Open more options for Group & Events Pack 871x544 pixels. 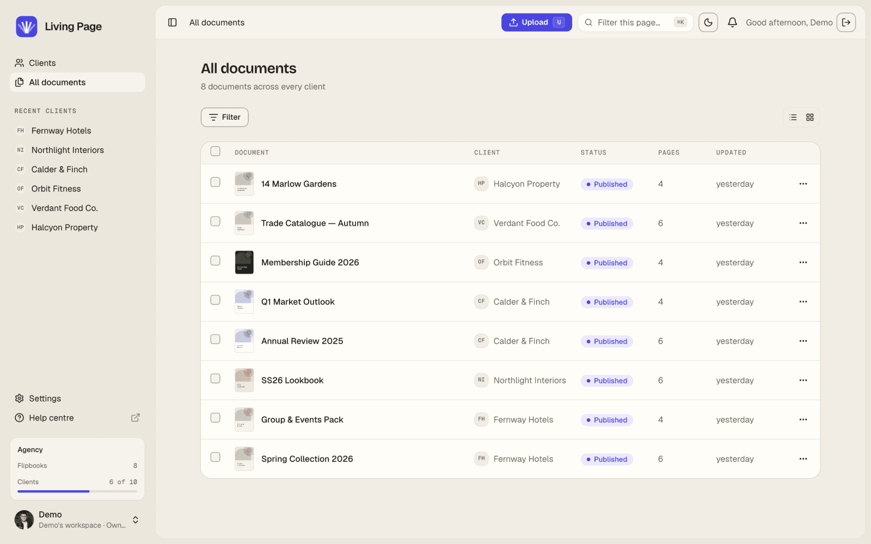[x=803, y=419]
